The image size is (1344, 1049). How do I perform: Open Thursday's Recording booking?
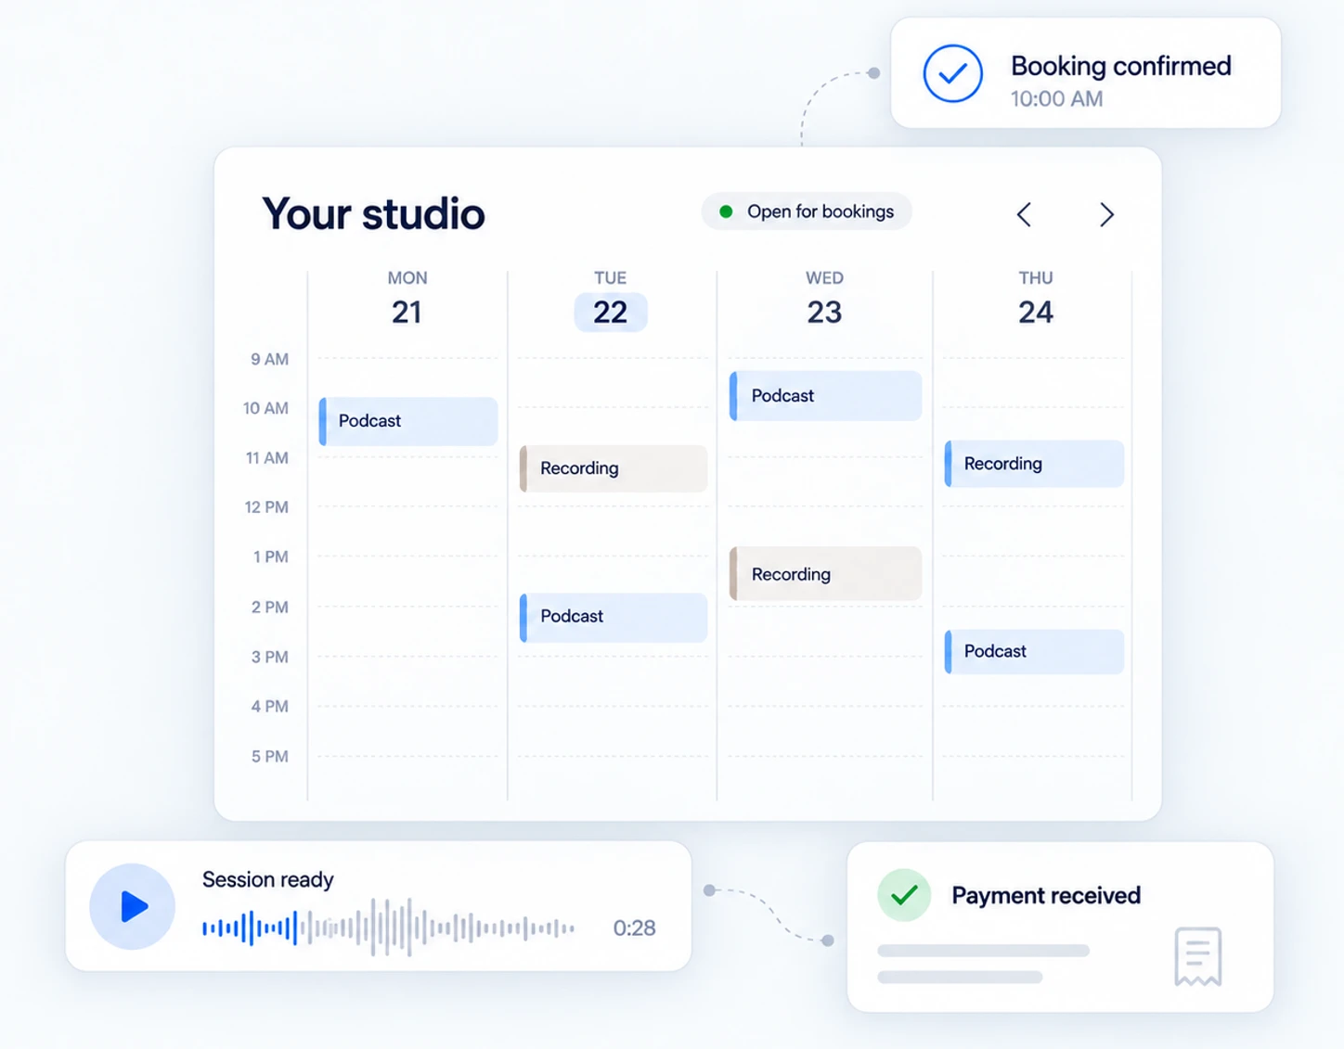point(1034,464)
